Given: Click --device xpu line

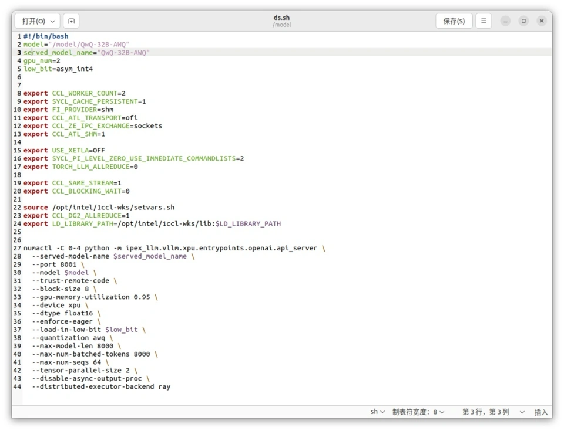Looking at the screenshot, I should coord(60,306).
